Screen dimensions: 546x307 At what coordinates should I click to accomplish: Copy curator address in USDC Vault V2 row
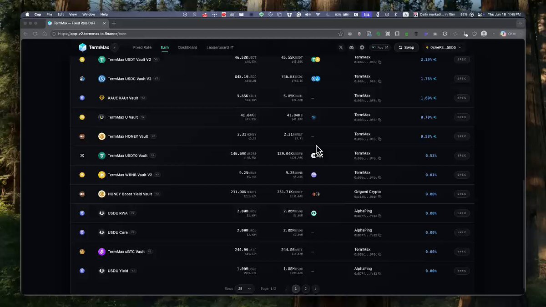pos(379,81)
